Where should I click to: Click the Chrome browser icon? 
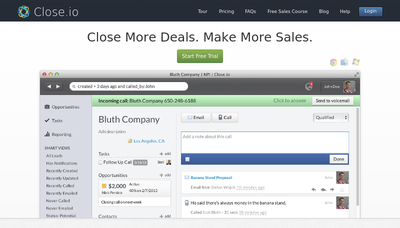(333, 62)
